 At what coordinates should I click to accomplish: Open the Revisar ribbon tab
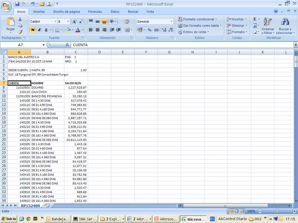[133, 11]
